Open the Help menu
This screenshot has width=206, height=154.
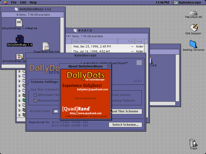pos(33,2)
